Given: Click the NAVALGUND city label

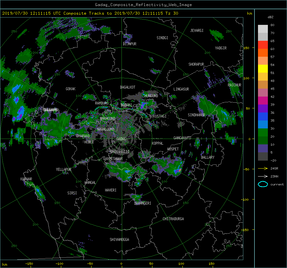Looking at the screenshot, I should (x=106, y=129).
